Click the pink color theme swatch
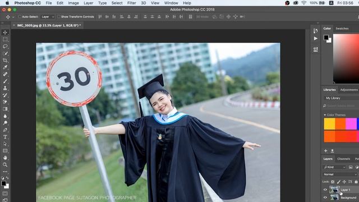359x202 pixels. [352, 124]
